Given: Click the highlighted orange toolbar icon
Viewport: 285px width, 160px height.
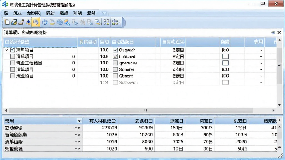Looking at the screenshot, I should (x=36, y=22).
